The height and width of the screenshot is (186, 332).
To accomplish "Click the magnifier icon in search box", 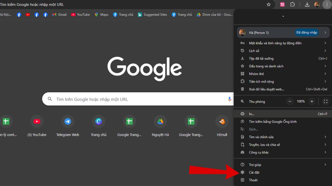I will [50, 99].
